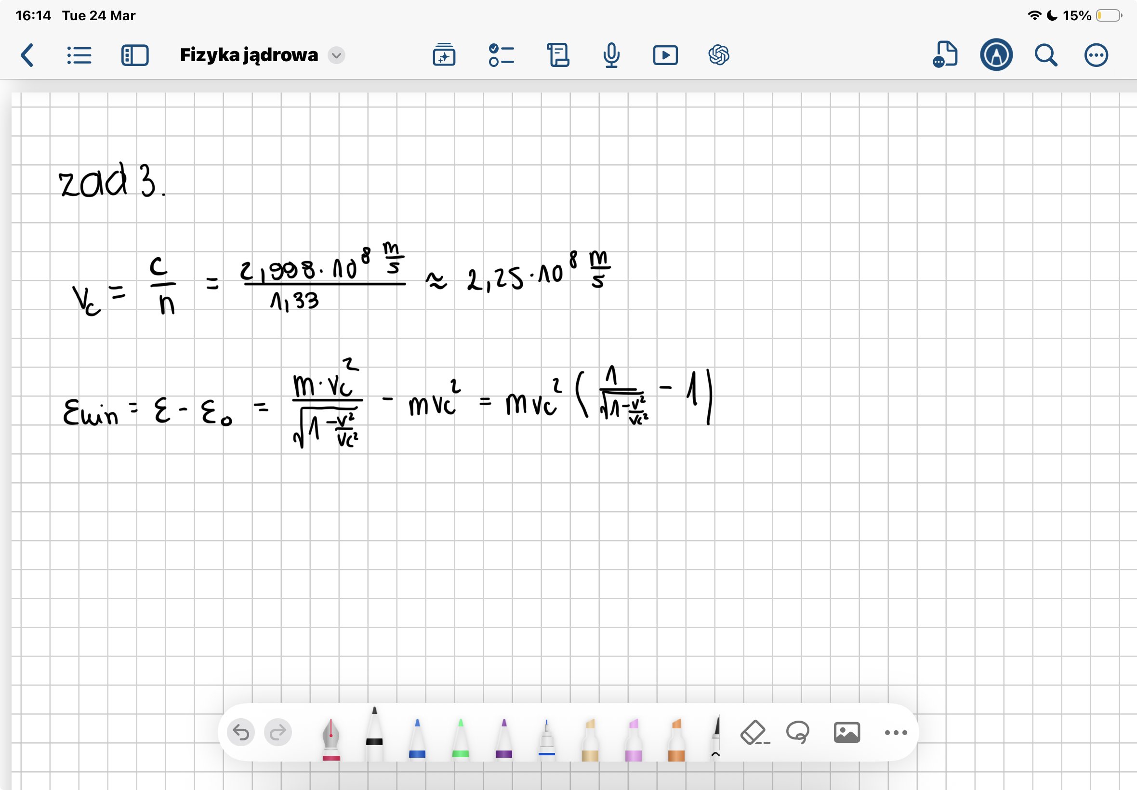
Task: Pick the blue pen
Action: coord(417,737)
